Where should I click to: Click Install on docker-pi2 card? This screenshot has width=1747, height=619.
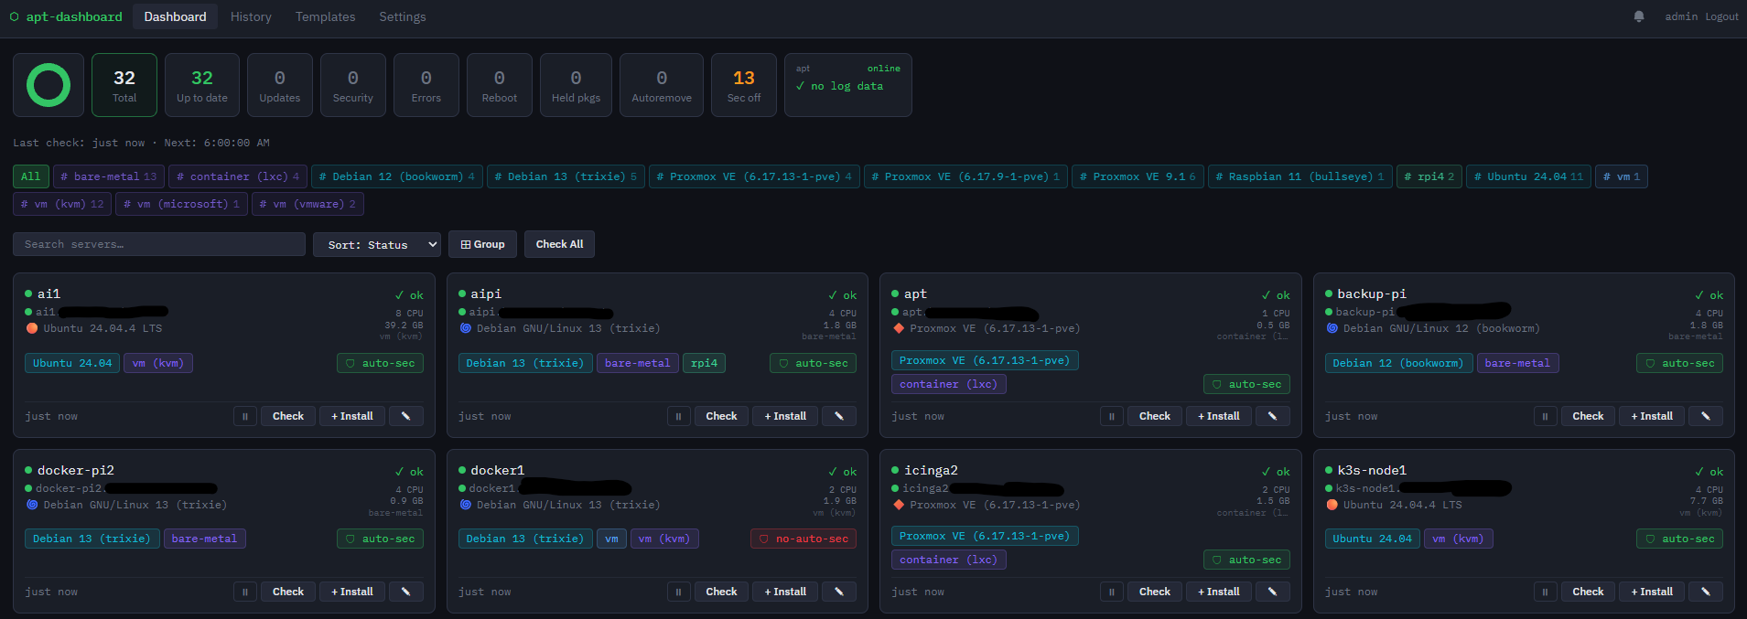(352, 592)
